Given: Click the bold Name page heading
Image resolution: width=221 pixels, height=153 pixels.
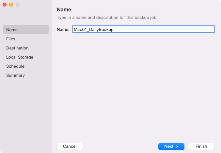Looking at the screenshot, I should coord(64,10).
